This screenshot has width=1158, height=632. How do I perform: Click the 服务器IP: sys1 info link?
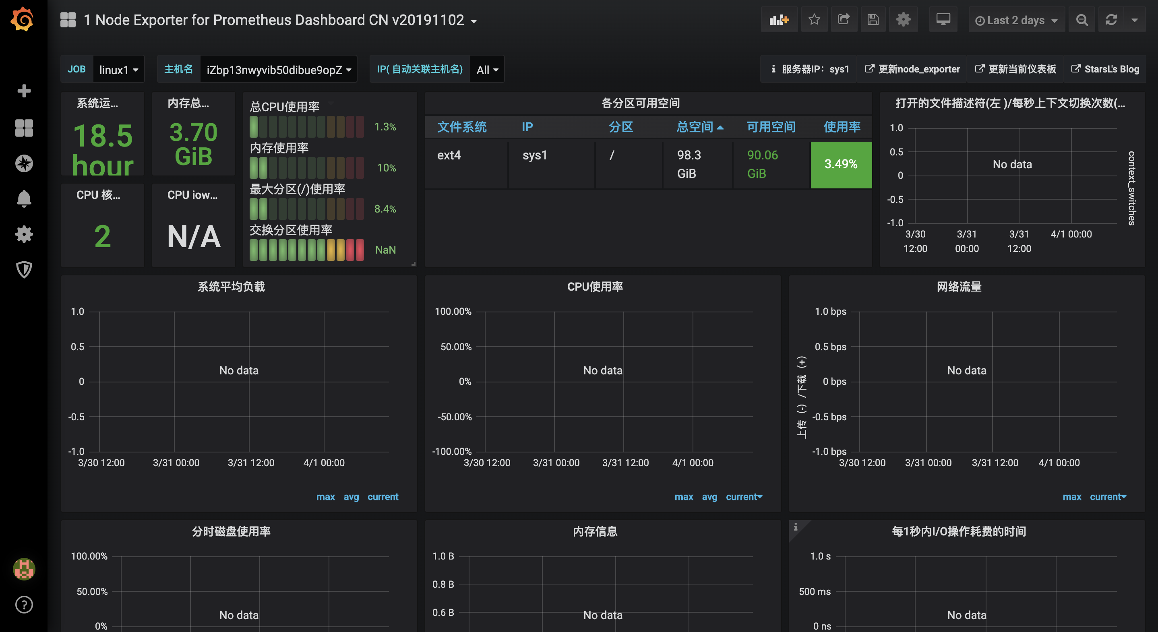[x=810, y=69]
